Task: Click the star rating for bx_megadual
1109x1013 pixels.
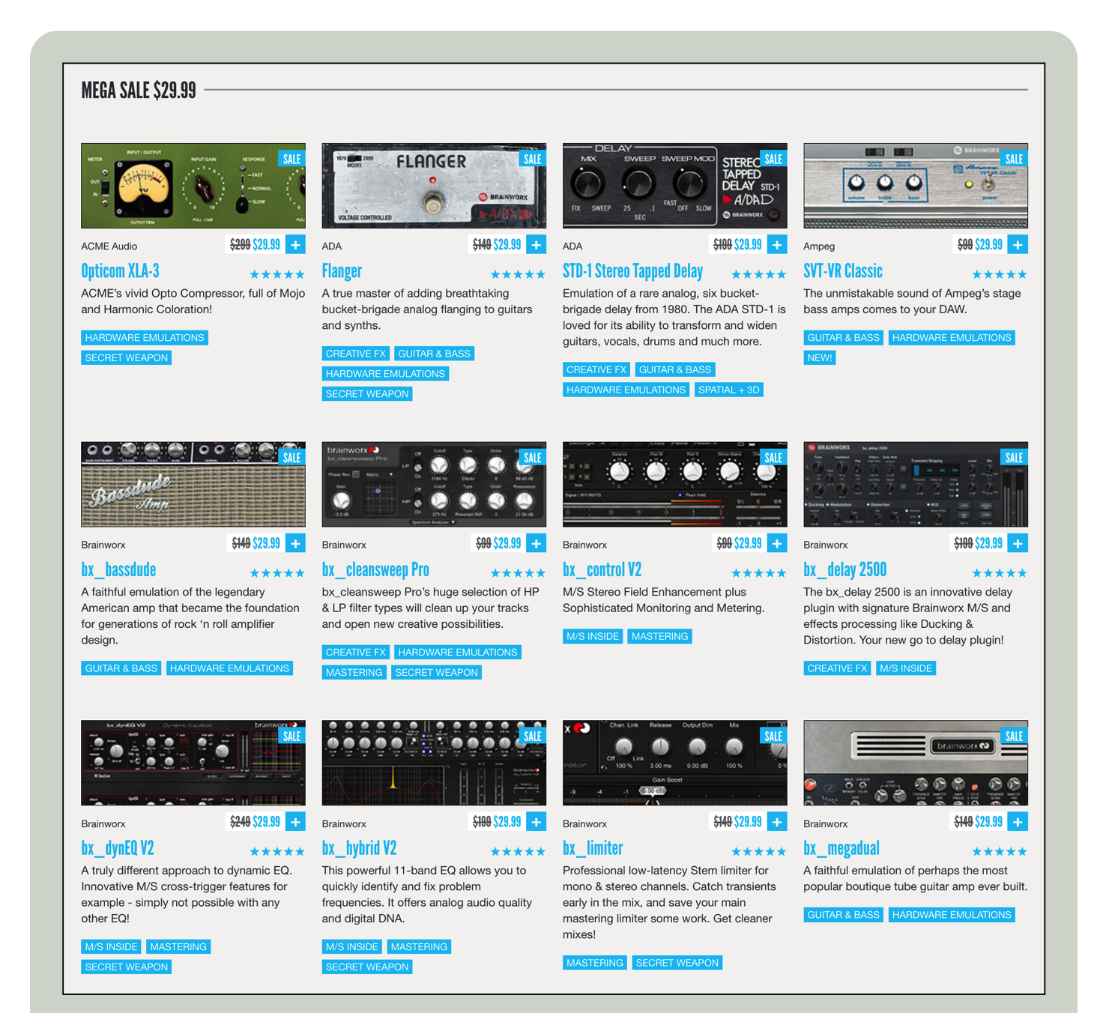Action: 1000,852
